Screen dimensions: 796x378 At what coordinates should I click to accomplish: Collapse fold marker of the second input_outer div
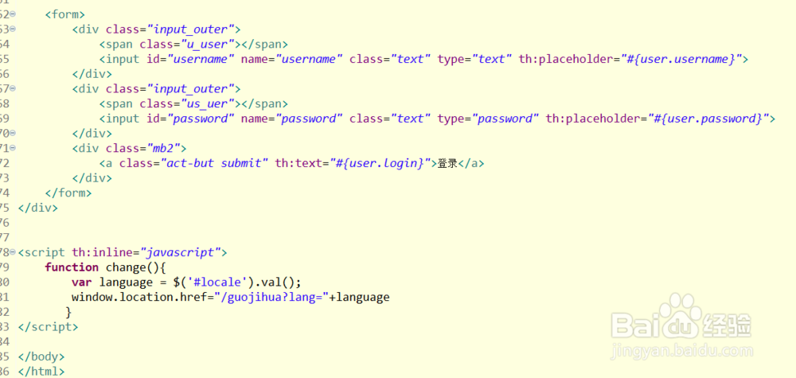click(12, 88)
